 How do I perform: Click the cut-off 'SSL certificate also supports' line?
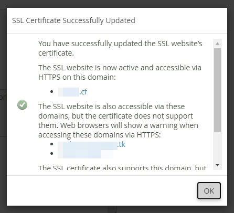122,167
